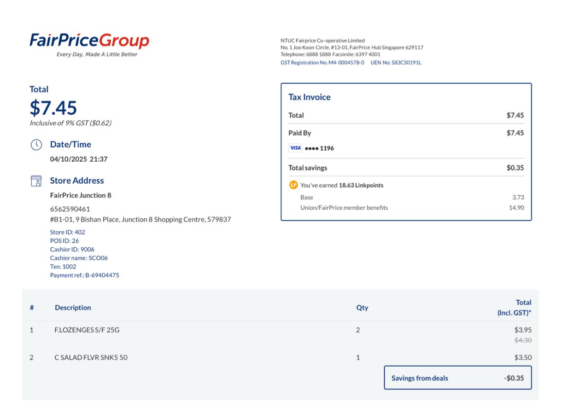This screenshot has height=403, width=562.
Task: Click the Bishan Place address line
Action: point(140,220)
